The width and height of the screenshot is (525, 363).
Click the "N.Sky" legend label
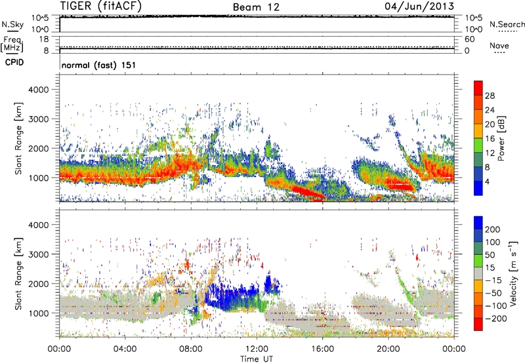coord(12,24)
